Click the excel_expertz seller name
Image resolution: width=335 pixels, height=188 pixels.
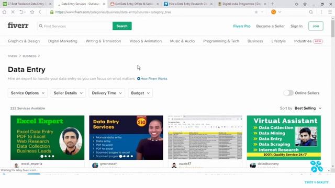pyautogui.click(x=31, y=163)
